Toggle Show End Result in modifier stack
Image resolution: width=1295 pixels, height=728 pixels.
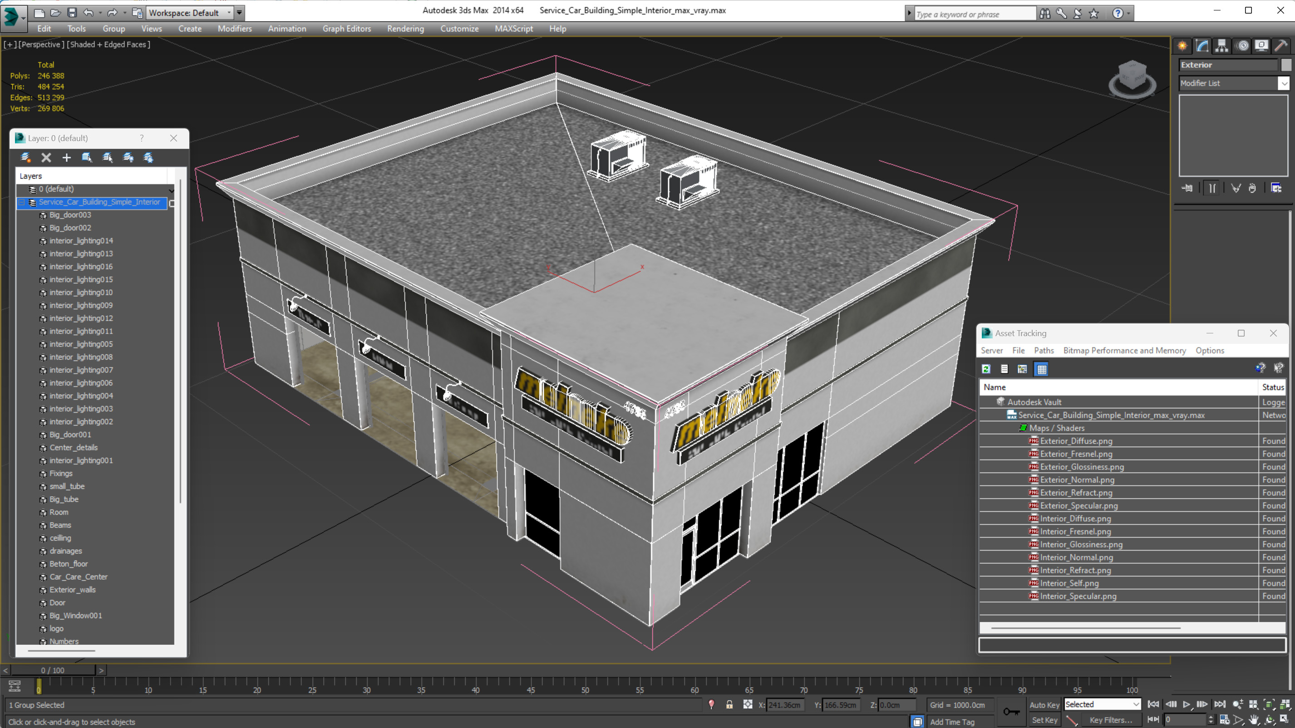1212,188
